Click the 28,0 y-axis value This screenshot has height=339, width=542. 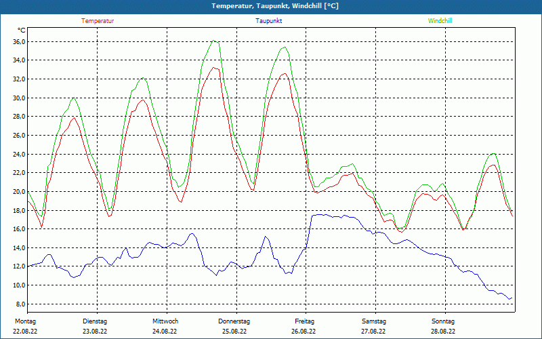point(19,117)
